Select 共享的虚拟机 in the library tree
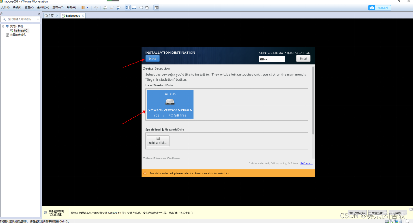The height and width of the screenshot is (223, 413). [x=18, y=35]
